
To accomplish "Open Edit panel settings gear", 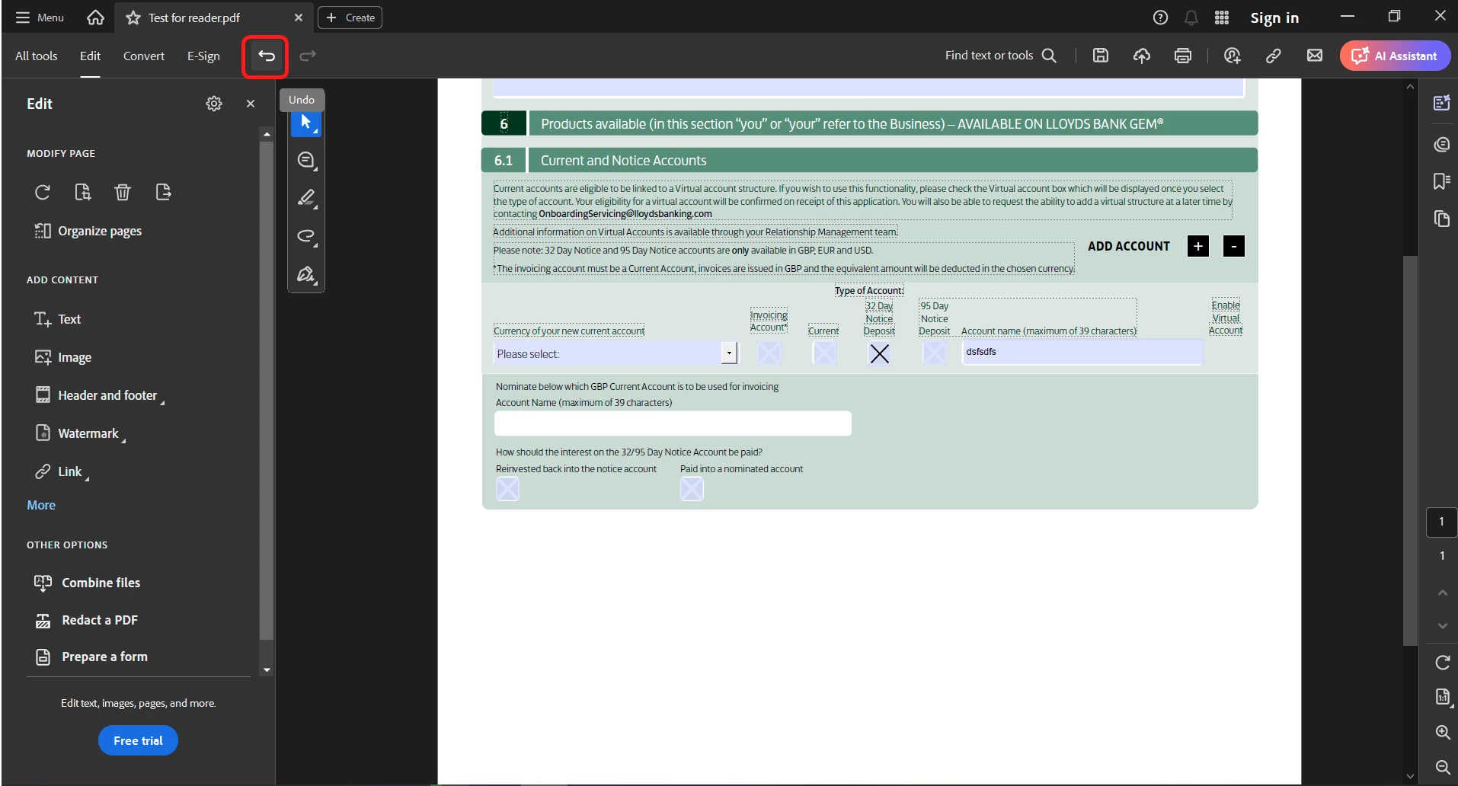I will pyautogui.click(x=214, y=104).
